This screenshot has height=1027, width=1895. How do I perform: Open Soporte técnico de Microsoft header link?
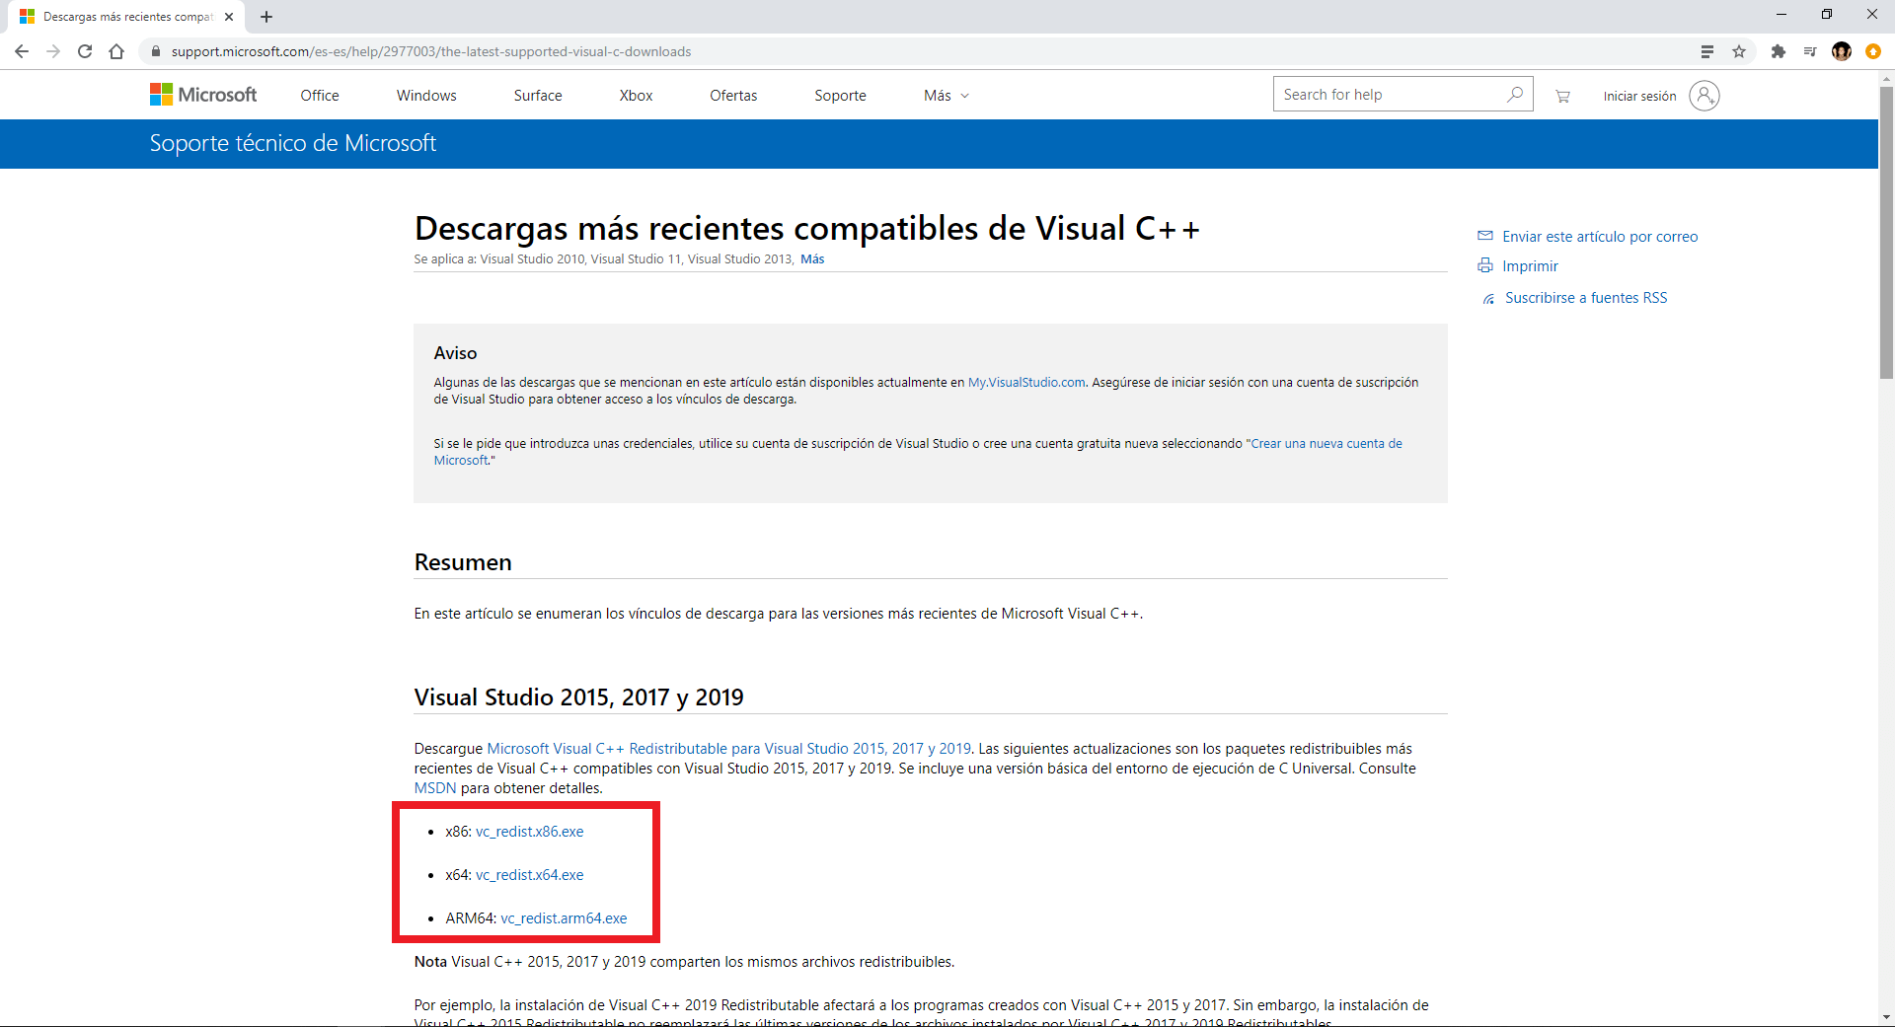(x=292, y=143)
